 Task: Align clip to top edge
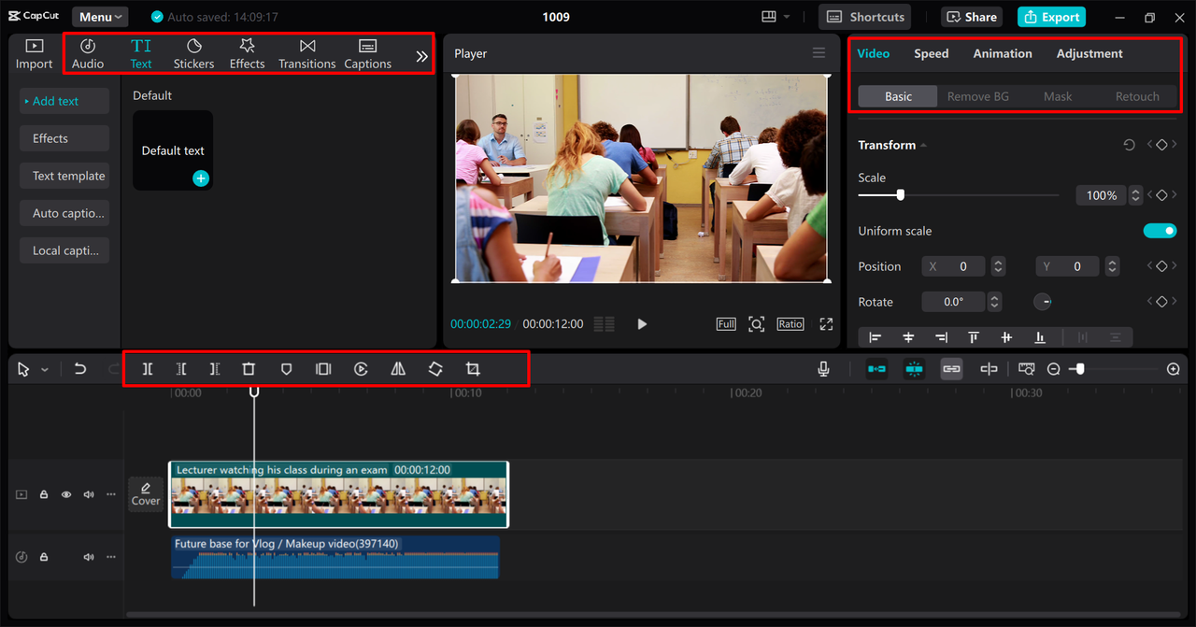pyautogui.click(x=974, y=337)
